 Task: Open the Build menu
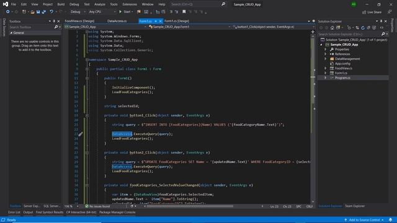point(61,4)
